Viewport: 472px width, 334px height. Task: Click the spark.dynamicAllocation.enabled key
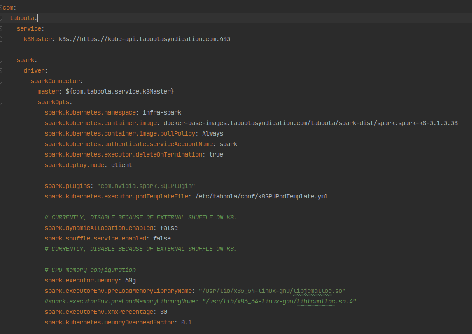99,228
